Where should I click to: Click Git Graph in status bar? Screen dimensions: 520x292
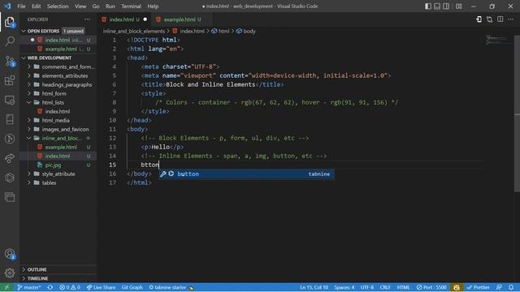[132, 287]
